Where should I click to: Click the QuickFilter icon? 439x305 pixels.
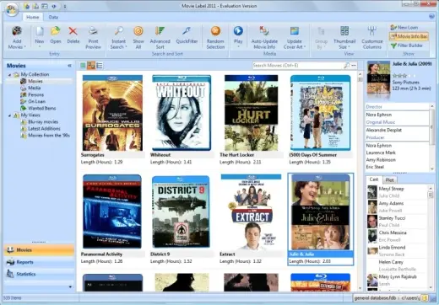[187, 31]
